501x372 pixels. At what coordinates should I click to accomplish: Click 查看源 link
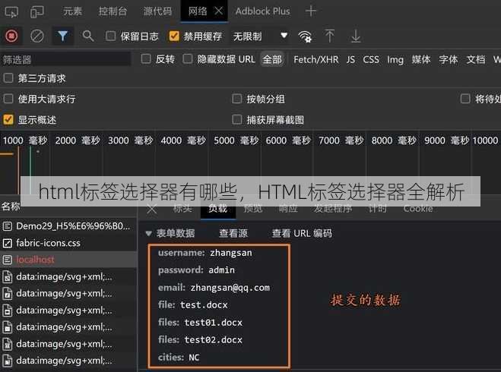233,233
